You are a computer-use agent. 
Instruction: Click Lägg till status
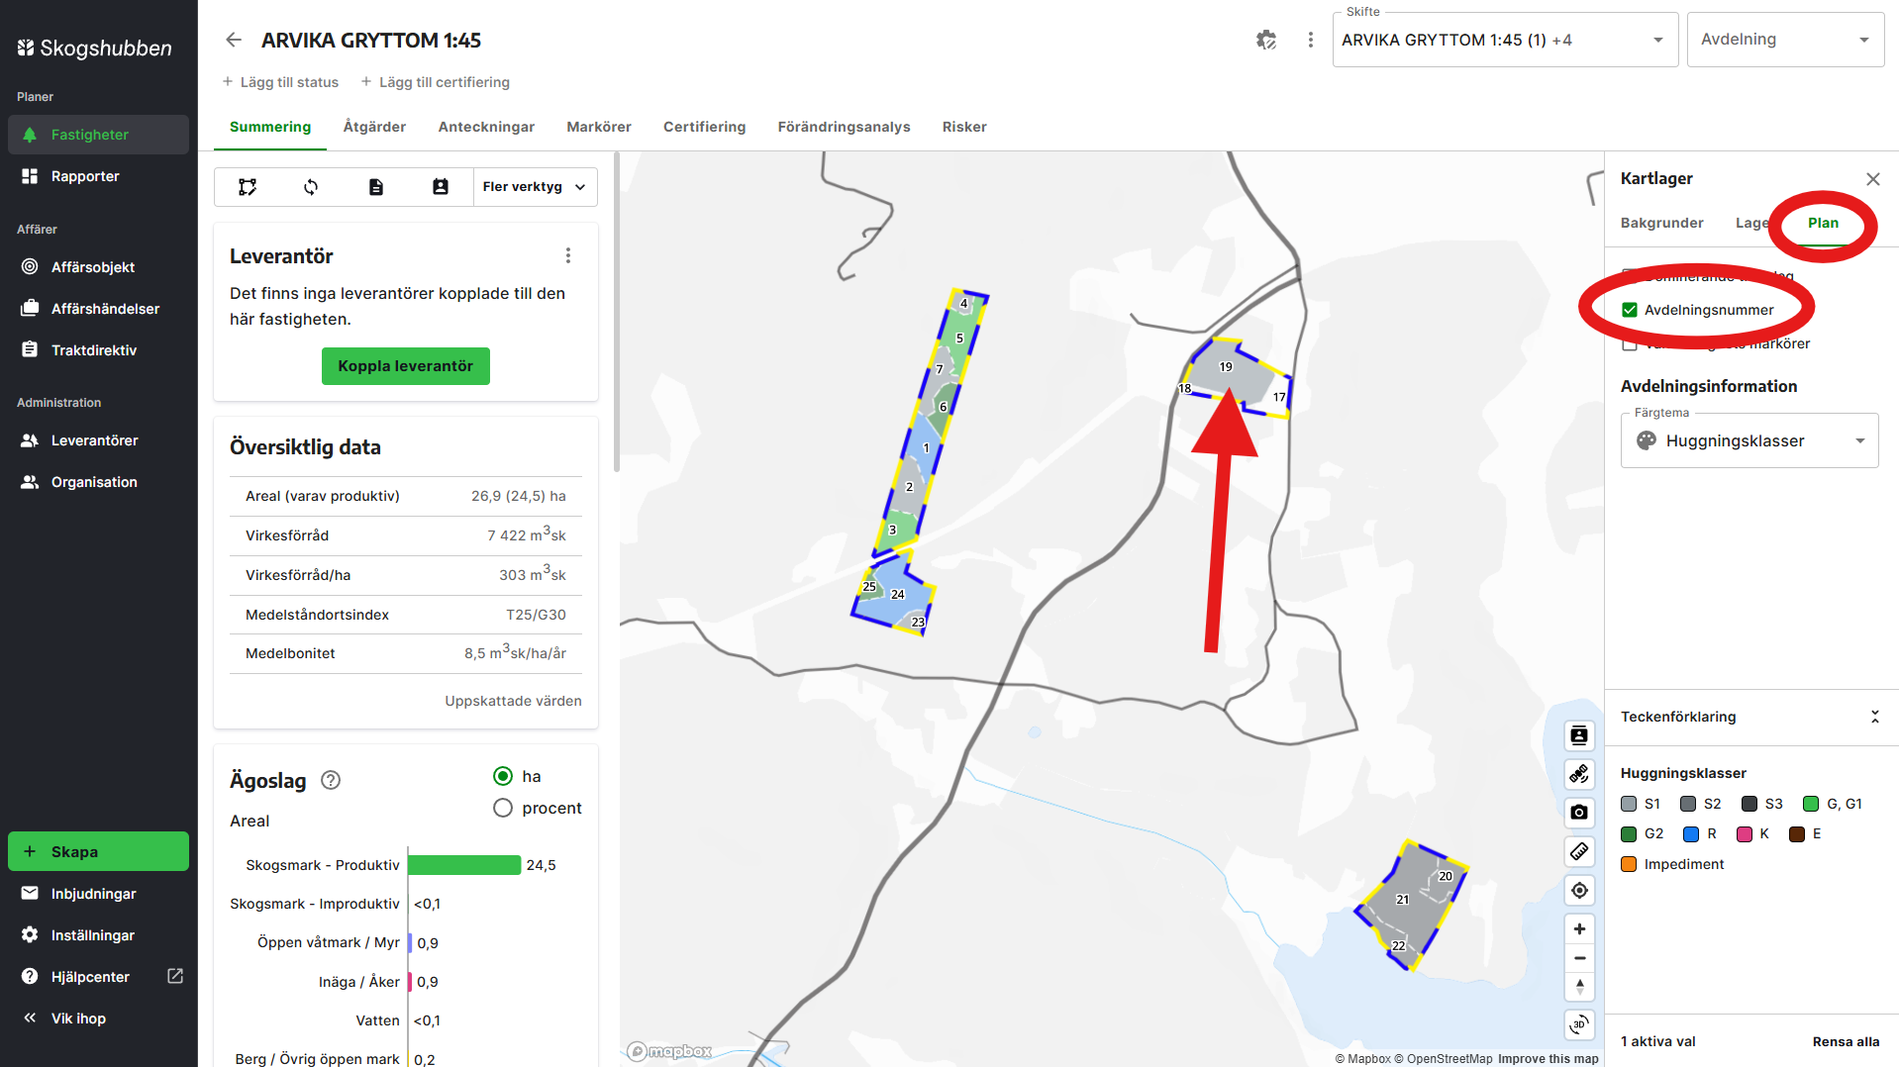(x=280, y=82)
